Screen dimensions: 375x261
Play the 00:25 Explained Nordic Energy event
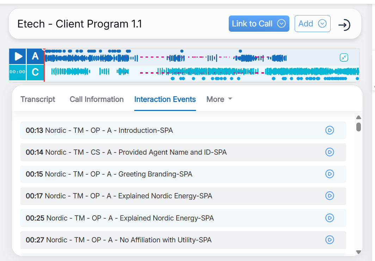tap(329, 218)
